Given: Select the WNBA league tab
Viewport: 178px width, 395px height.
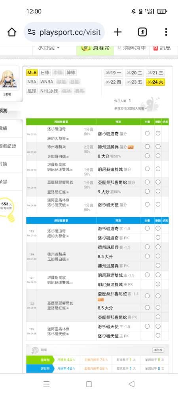Looking at the screenshot, I should pos(47,82).
